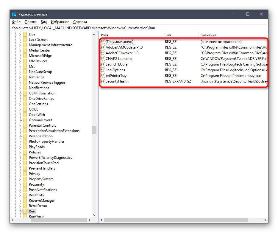Click the Registry Editor icon in the title bar
The height and width of the screenshot is (233, 278).
coord(14,14)
